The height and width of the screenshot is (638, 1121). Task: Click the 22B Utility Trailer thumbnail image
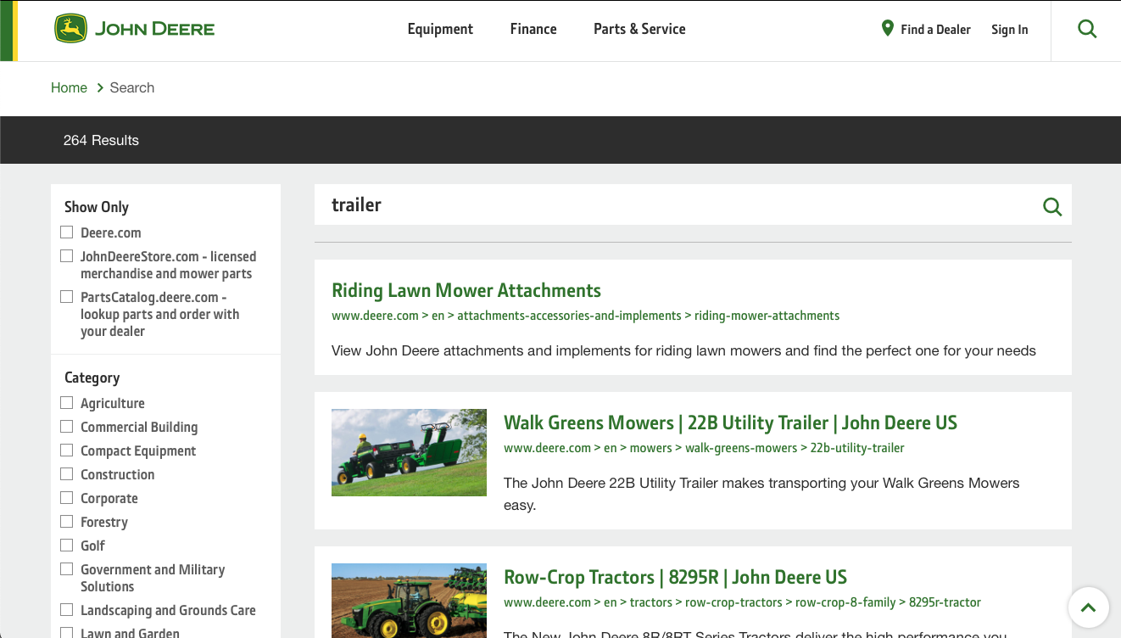click(x=409, y=453)
